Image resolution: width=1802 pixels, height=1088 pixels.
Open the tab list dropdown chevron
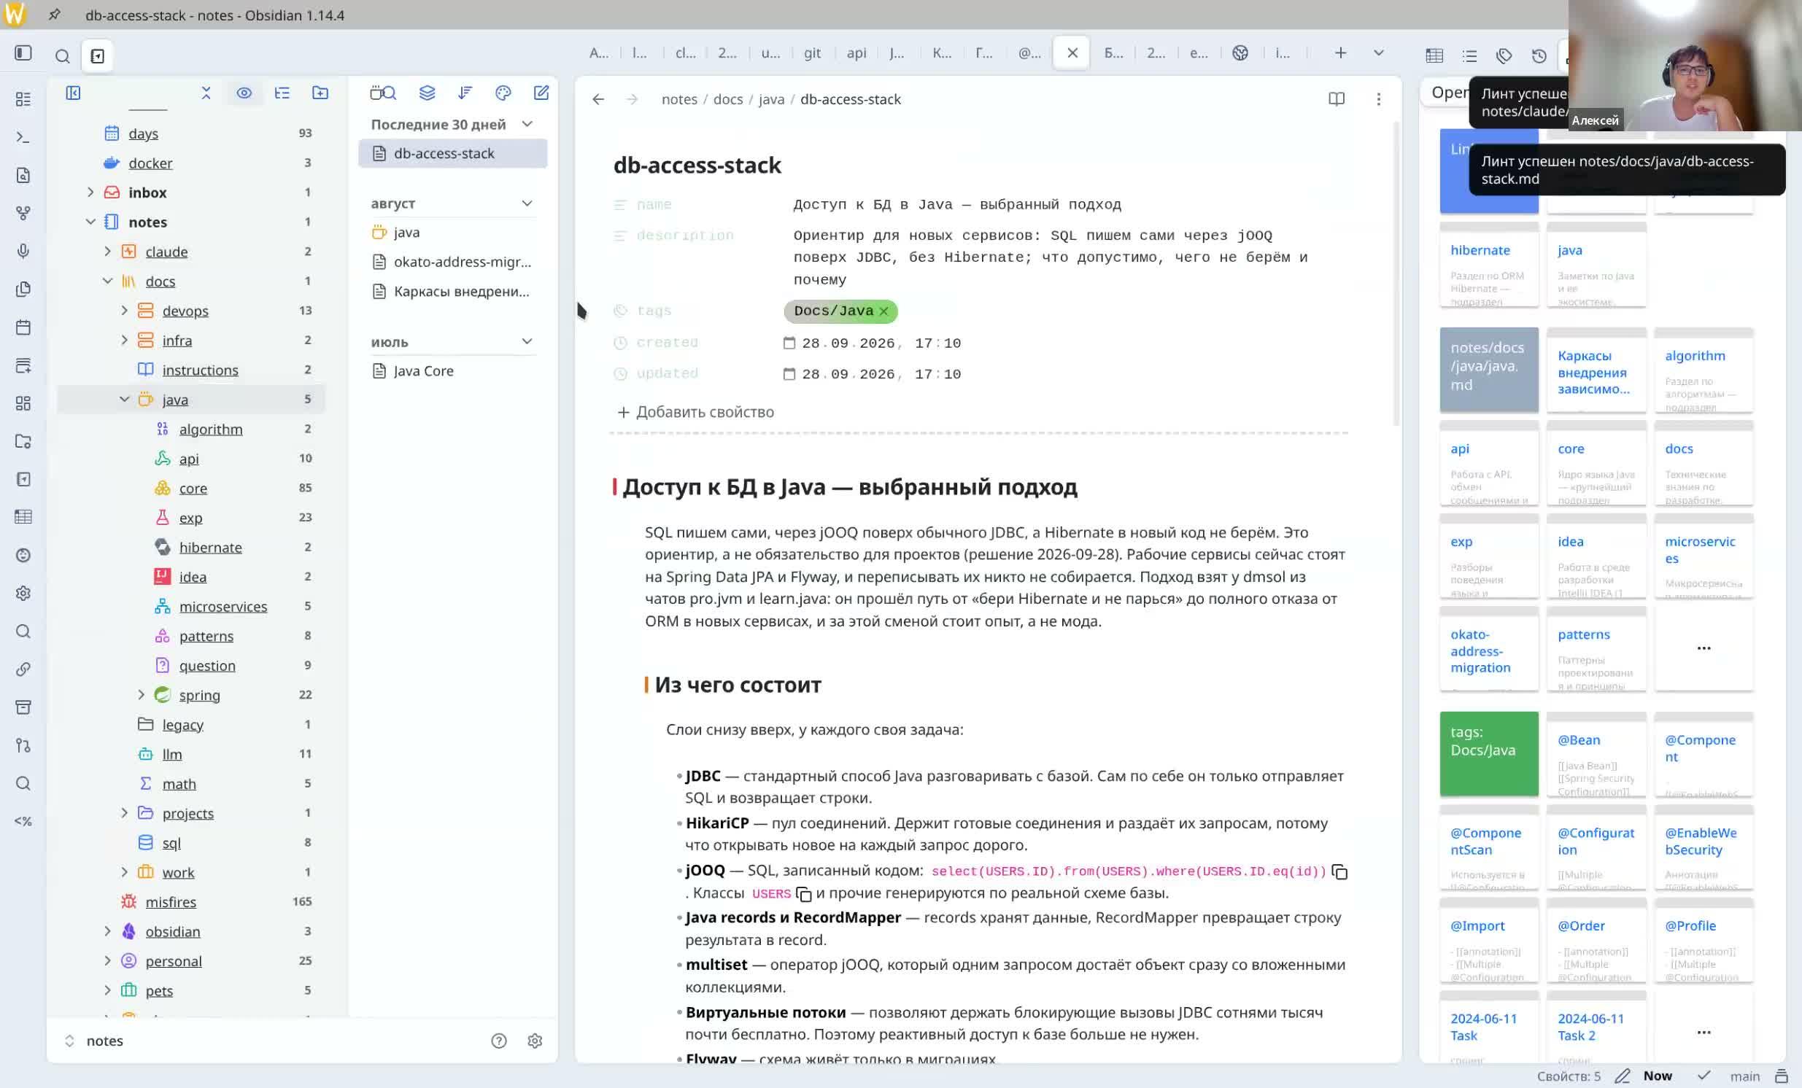[x=1379, y=53]
